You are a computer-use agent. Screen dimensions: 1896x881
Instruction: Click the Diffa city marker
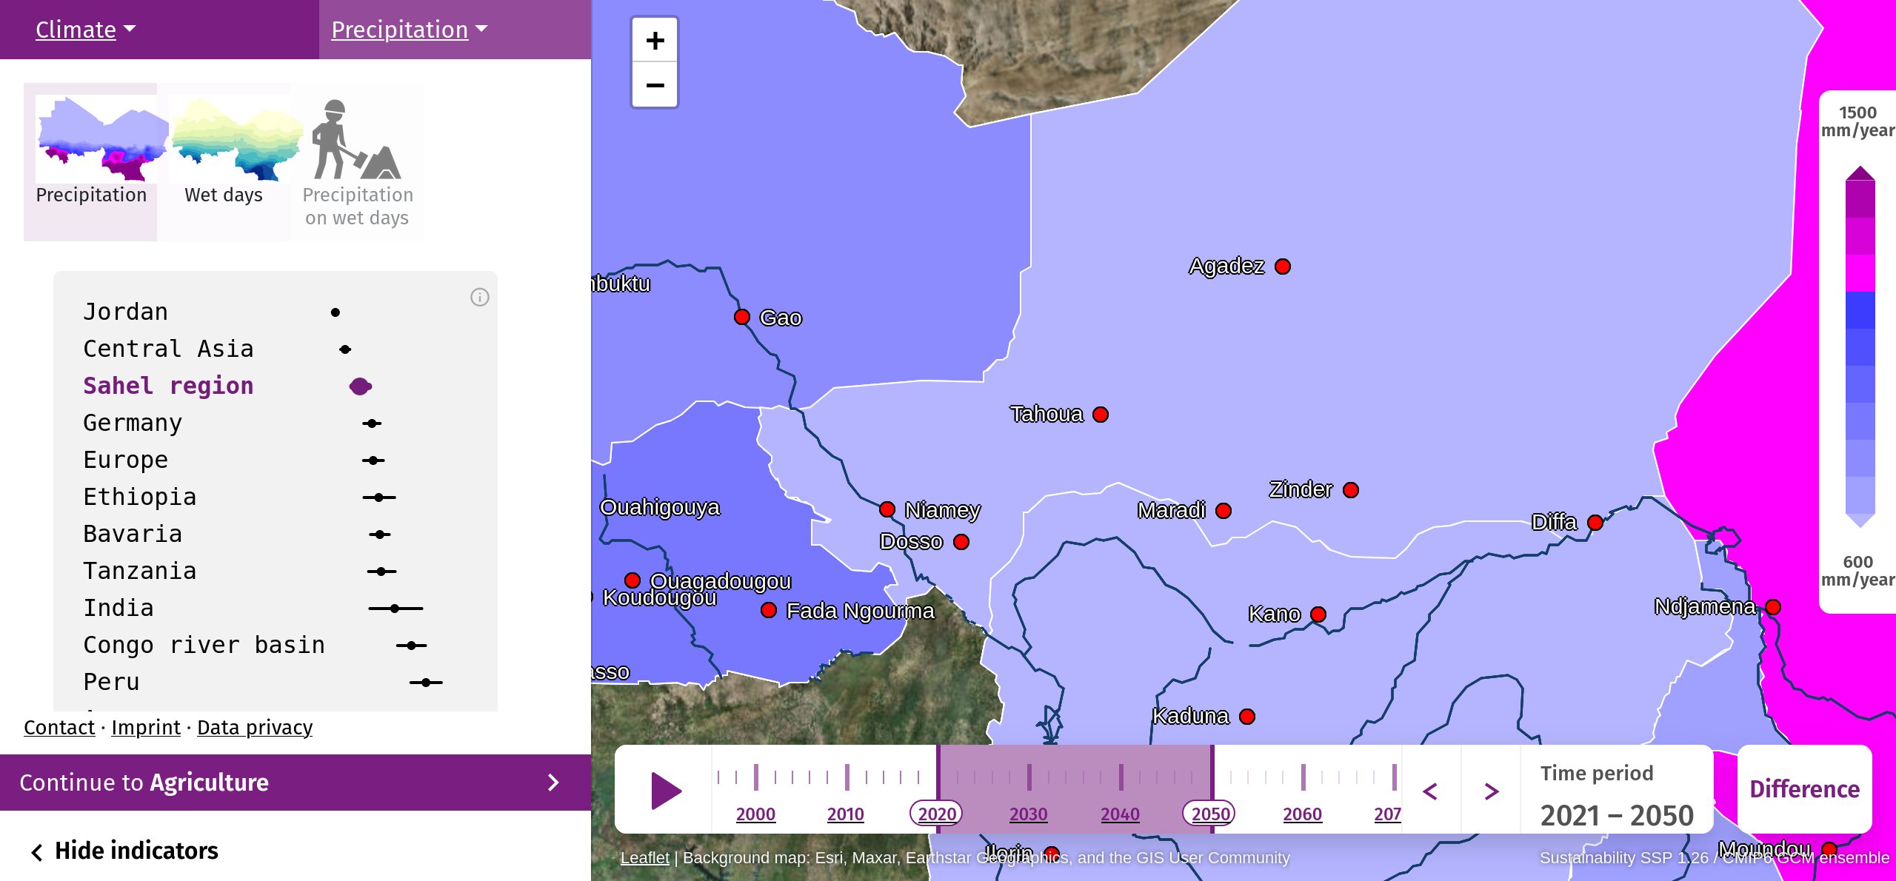(1595, 523)
